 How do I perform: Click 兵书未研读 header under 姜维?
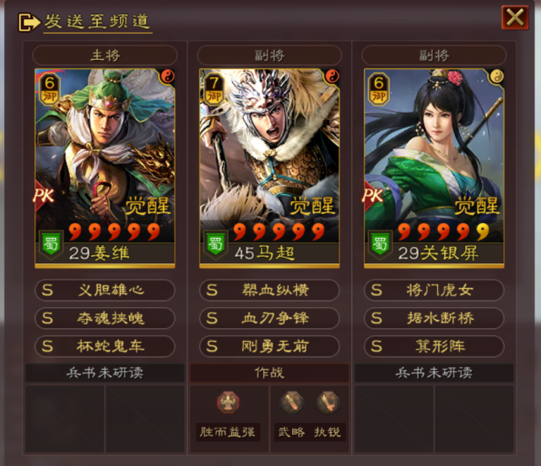click(x=105, y=373)
